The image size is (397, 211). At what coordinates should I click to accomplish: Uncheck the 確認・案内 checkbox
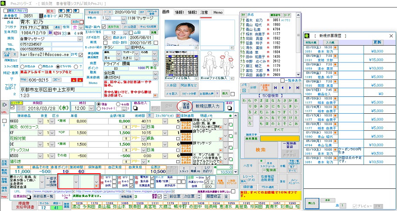tap(103, 26)
